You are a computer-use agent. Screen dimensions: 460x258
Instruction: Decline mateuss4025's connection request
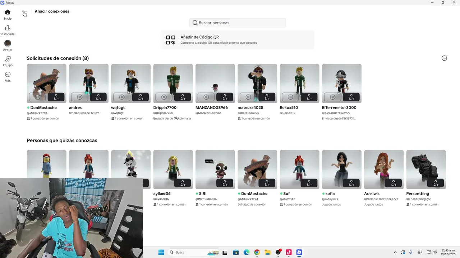coord(248,97)
